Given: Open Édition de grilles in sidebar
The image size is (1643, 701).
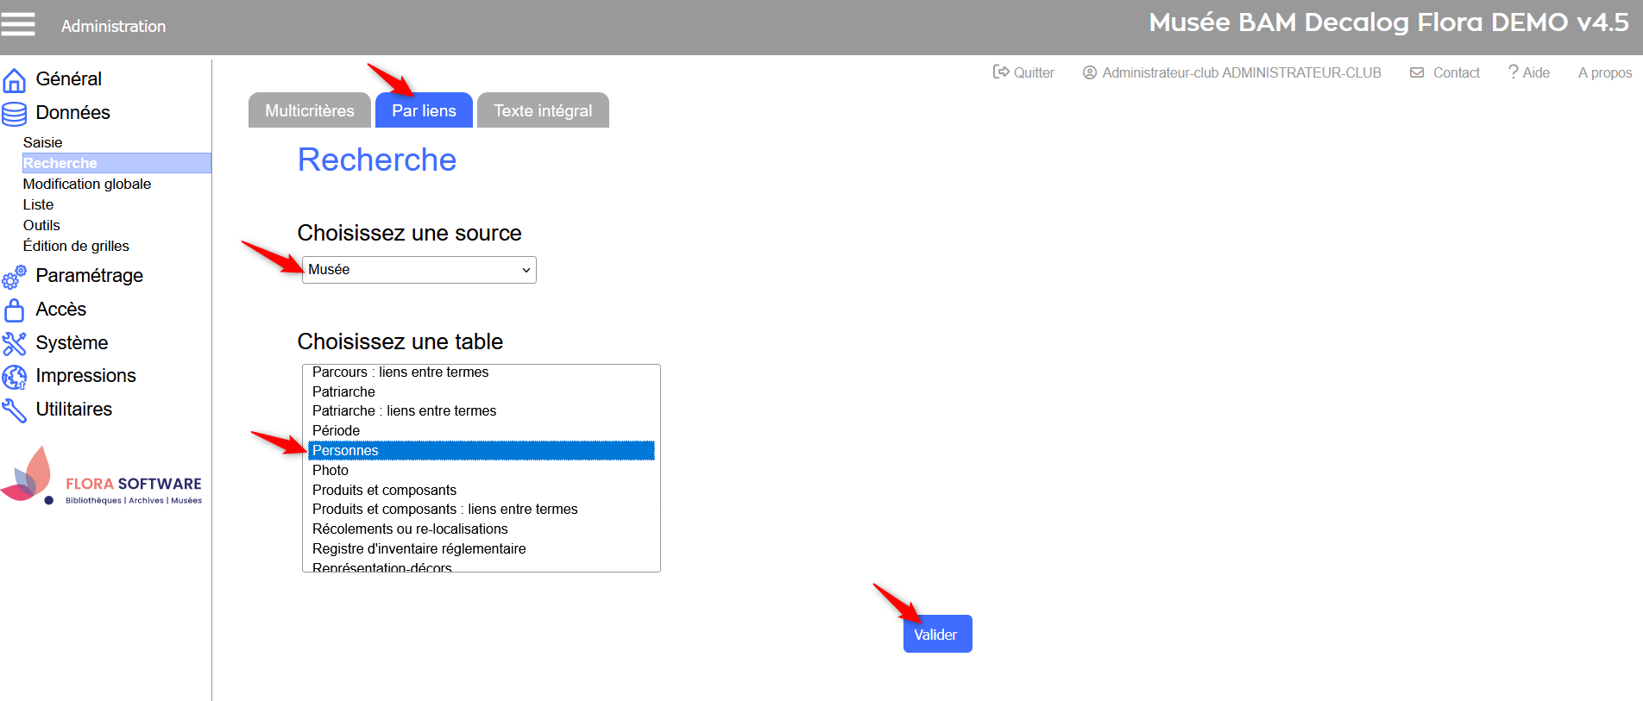Looking at the screenshot, I should [76, 246].
